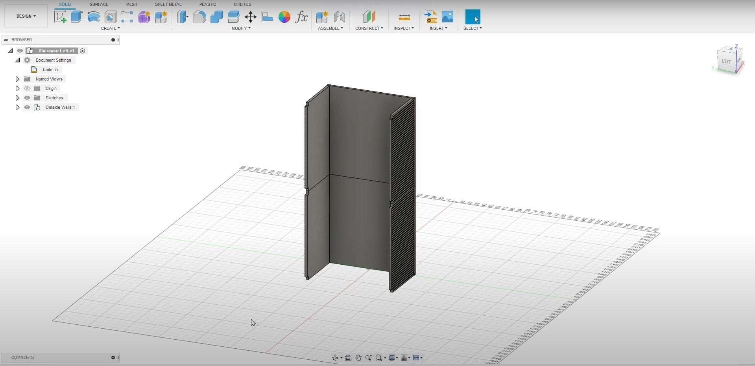The width and height of the screenshot is (755, 366).
Task: Click the Look At navigation icon
Action: coord(348,358)
